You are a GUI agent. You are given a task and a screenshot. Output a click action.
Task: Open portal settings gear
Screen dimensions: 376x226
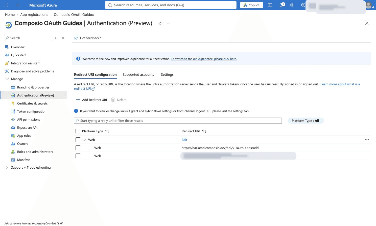tap(292, 5)
